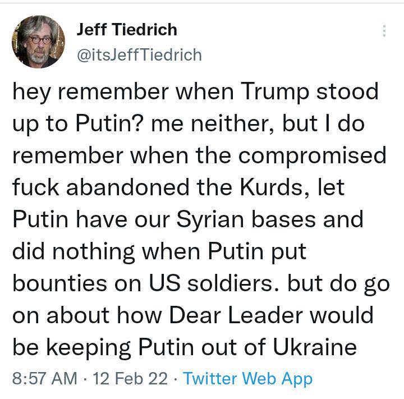Click the @itsJeffTiedrich handle
The height and width of the screenshot is (399, 404).
pyautogui.click(x=139, y=55)
